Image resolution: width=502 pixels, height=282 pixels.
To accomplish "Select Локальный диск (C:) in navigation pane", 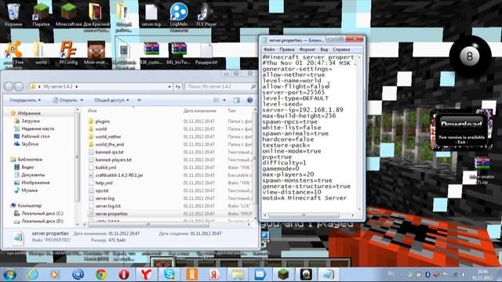I will (42, 213).
